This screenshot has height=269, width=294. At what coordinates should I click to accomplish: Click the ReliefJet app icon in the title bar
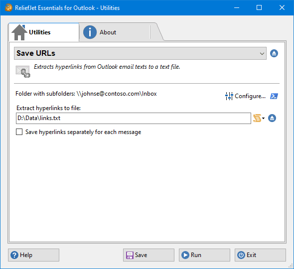pyautogui.click(x=8, y=7)
